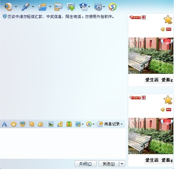The width and height of the screenshot is (174, 169).
Task: Start a voice call with microphone icon
Action: (25, 7)
